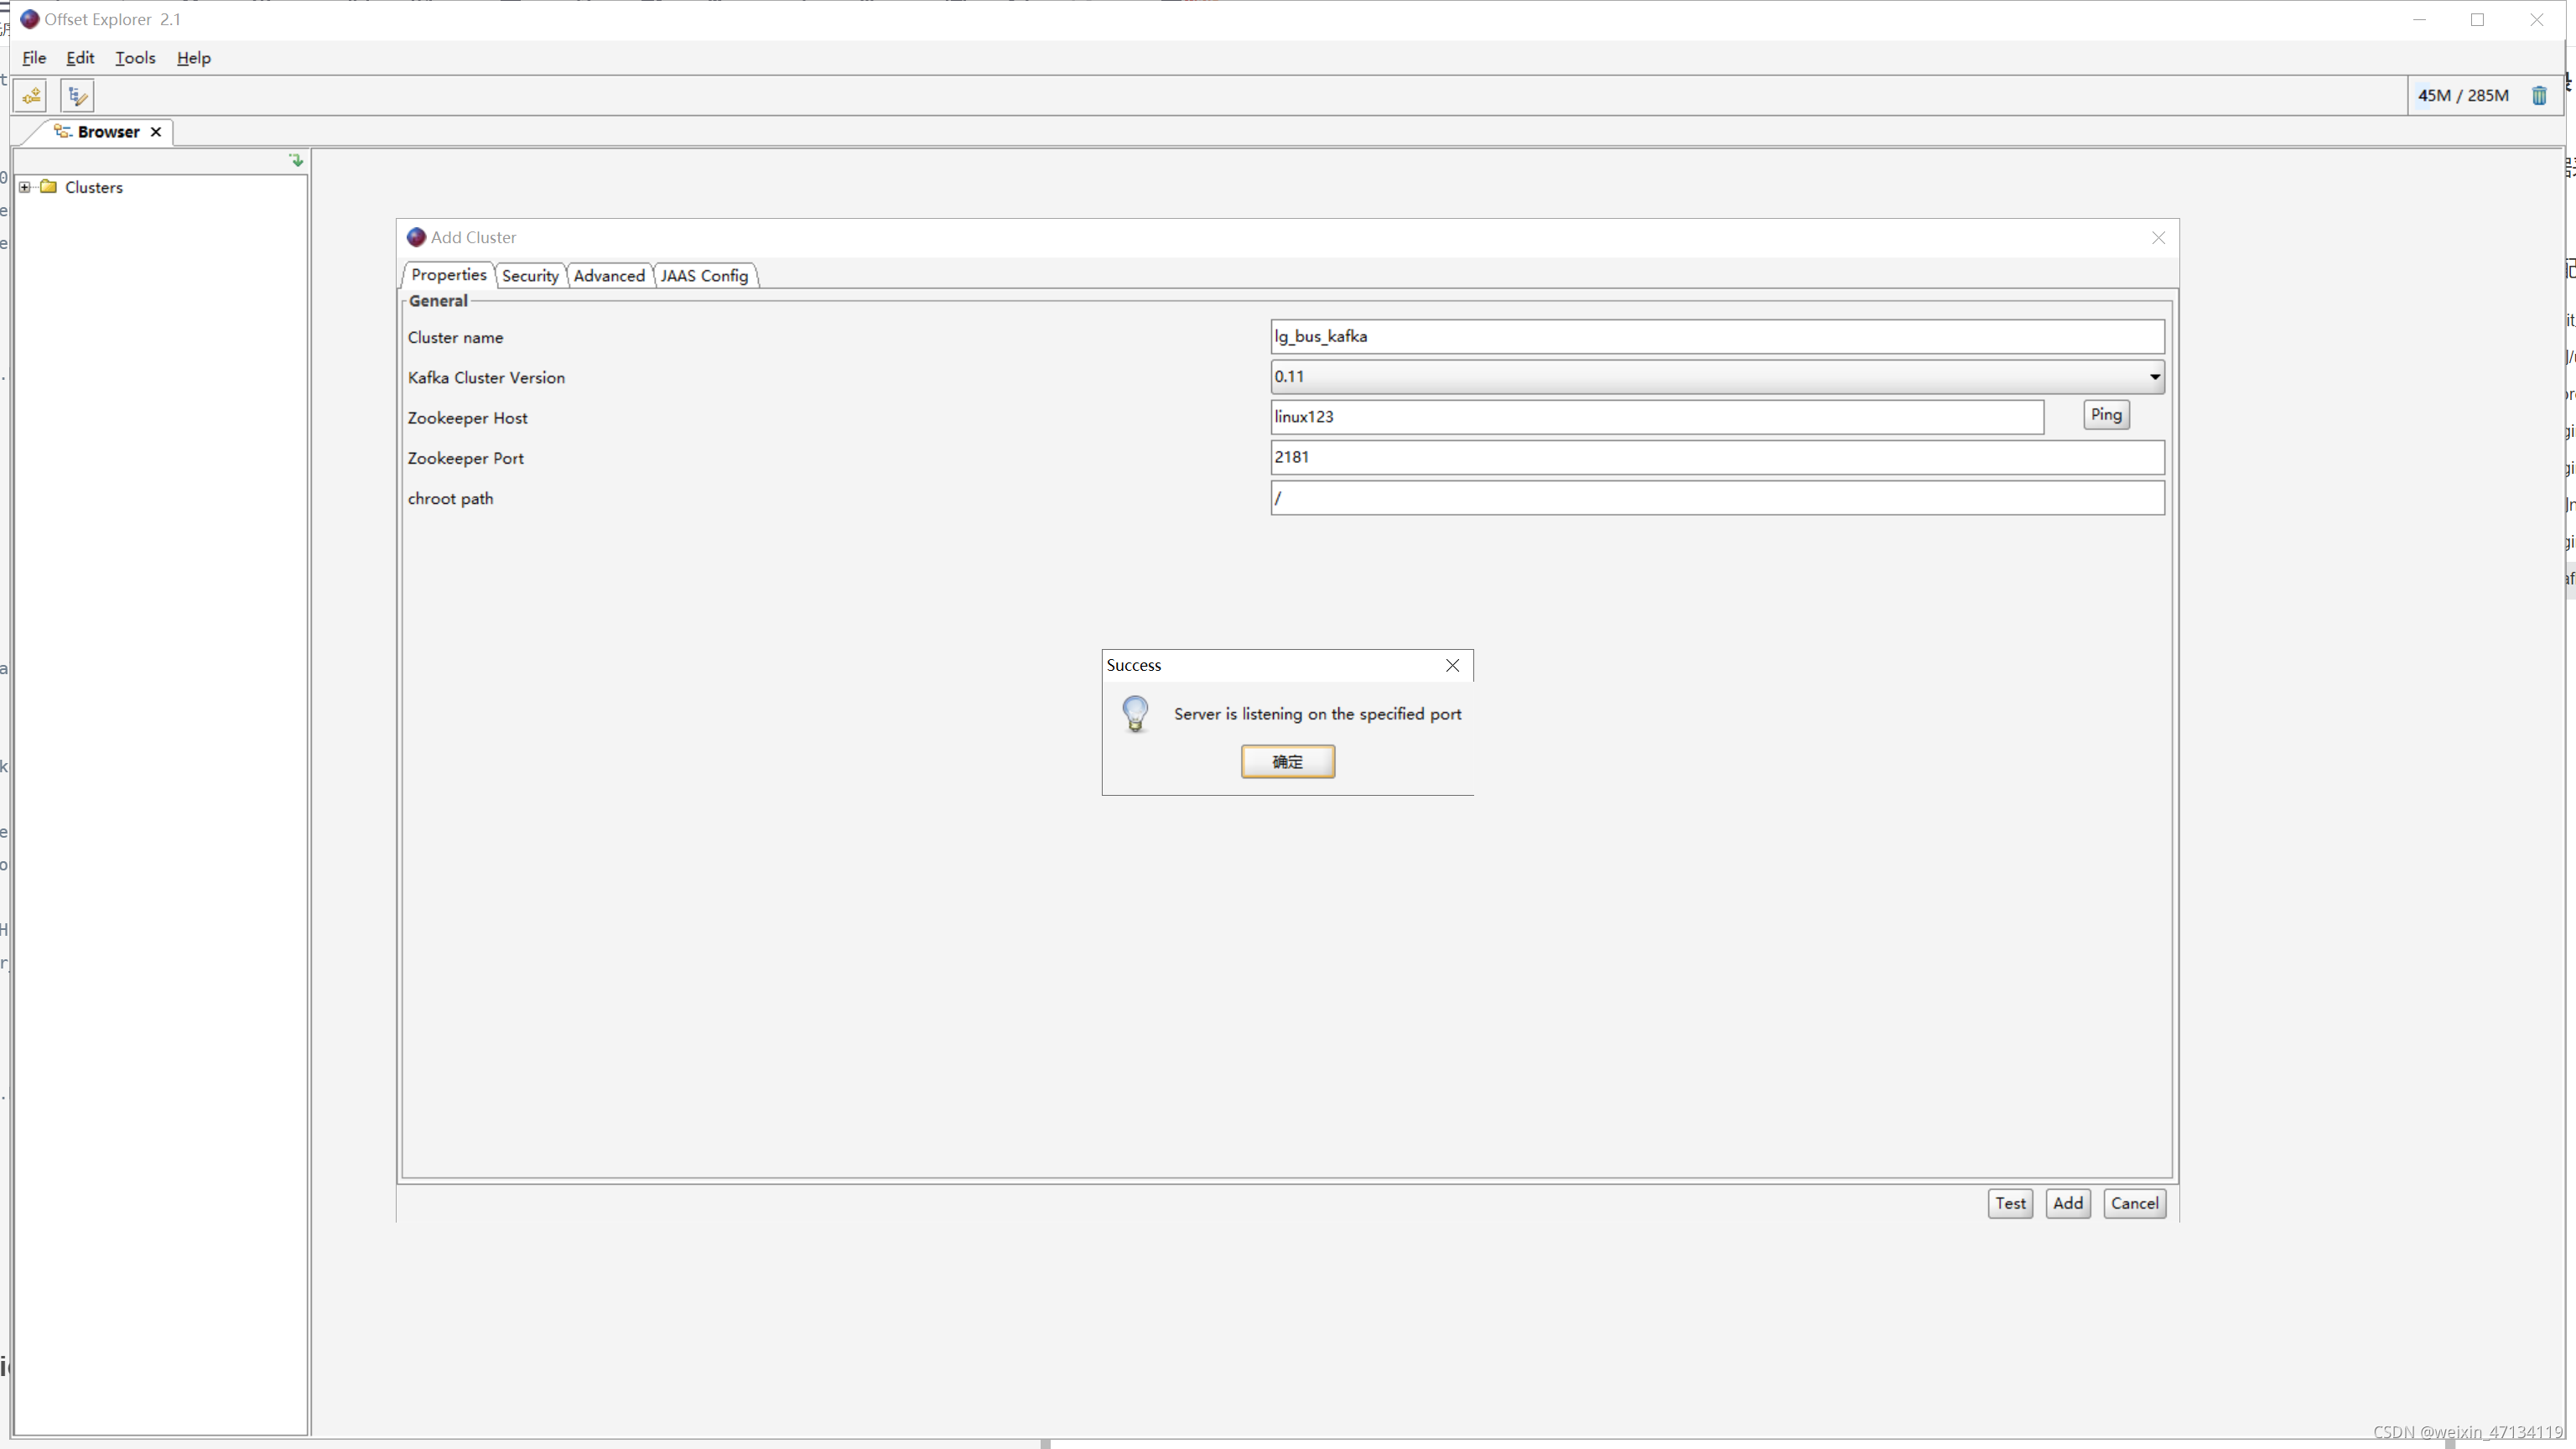
Task: Click the Ping button for Zookeeper Host
Action: (2107, 414)
